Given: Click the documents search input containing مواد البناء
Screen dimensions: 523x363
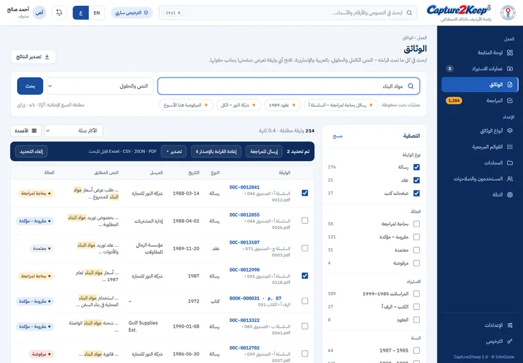Looking at the screenshot, I should [x=289, y=86].
